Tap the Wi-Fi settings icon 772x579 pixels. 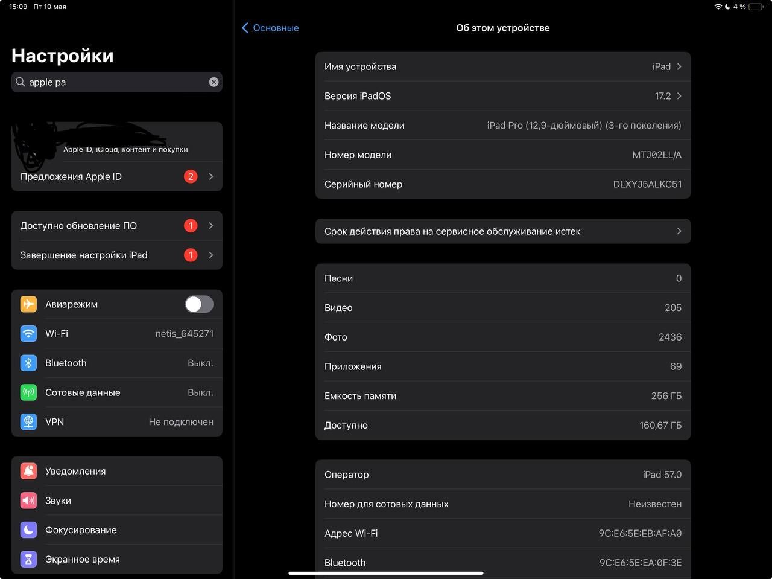pos(28,333)
